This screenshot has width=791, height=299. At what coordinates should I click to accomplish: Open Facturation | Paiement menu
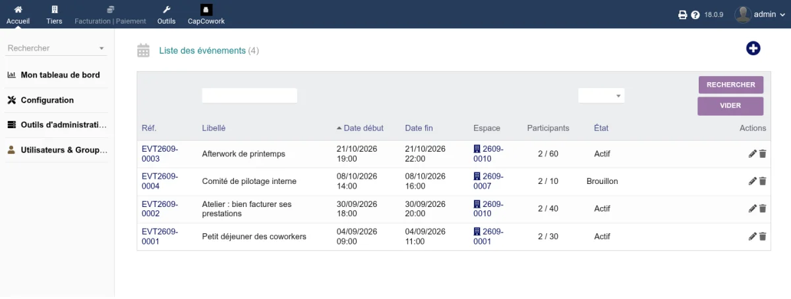110,14
